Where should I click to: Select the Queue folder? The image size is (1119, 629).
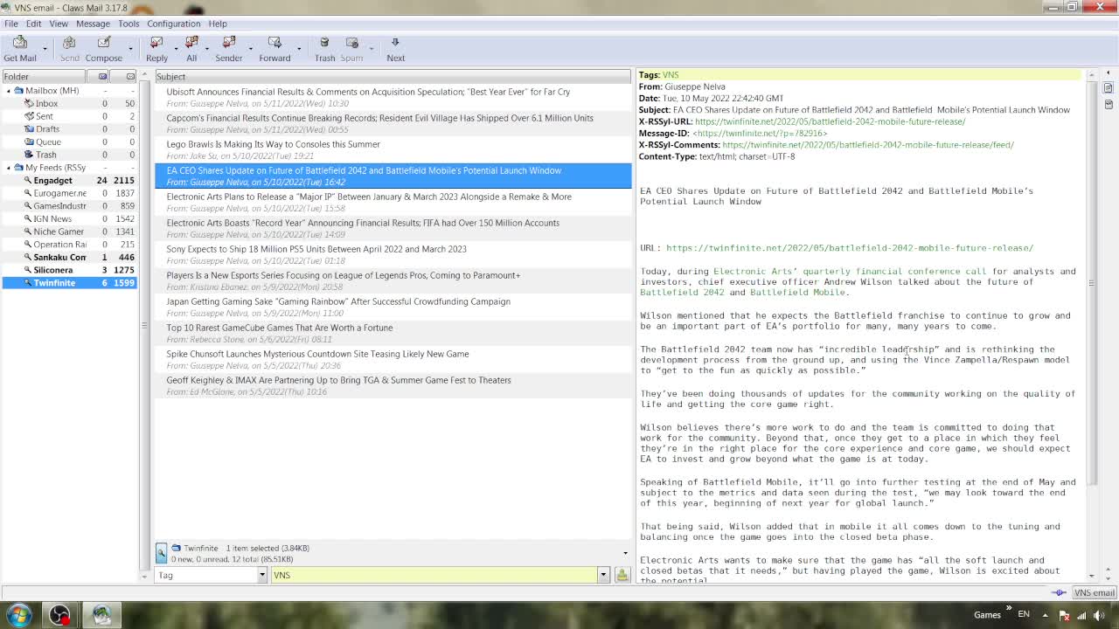(48, 142)
